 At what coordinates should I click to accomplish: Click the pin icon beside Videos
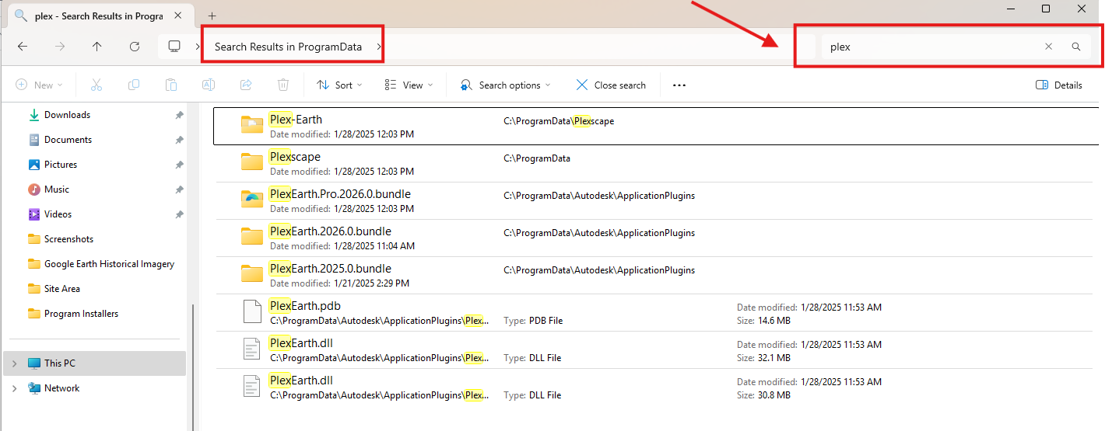[x=179, y=214]
